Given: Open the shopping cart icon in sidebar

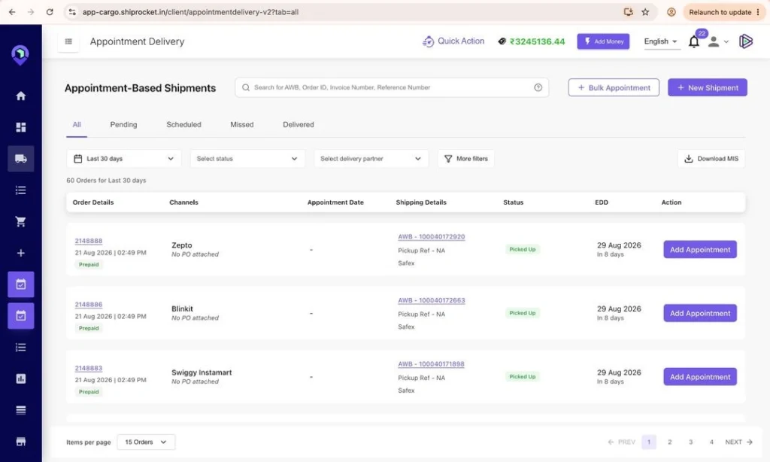Looking at the screenshot, I should tap(20, 222).
